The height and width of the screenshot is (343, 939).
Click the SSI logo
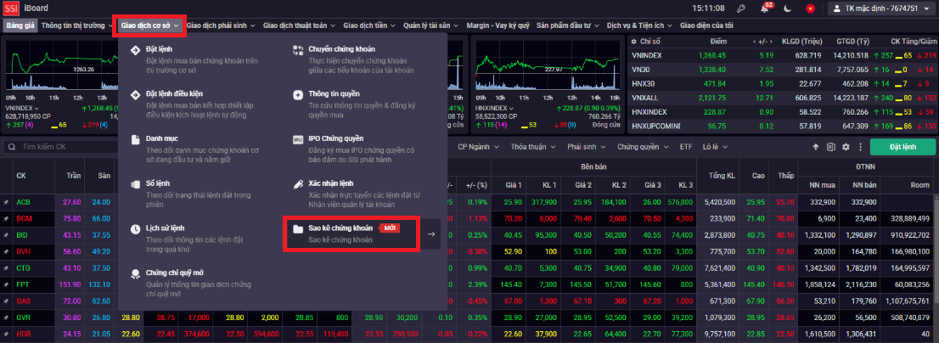(11, 8)
